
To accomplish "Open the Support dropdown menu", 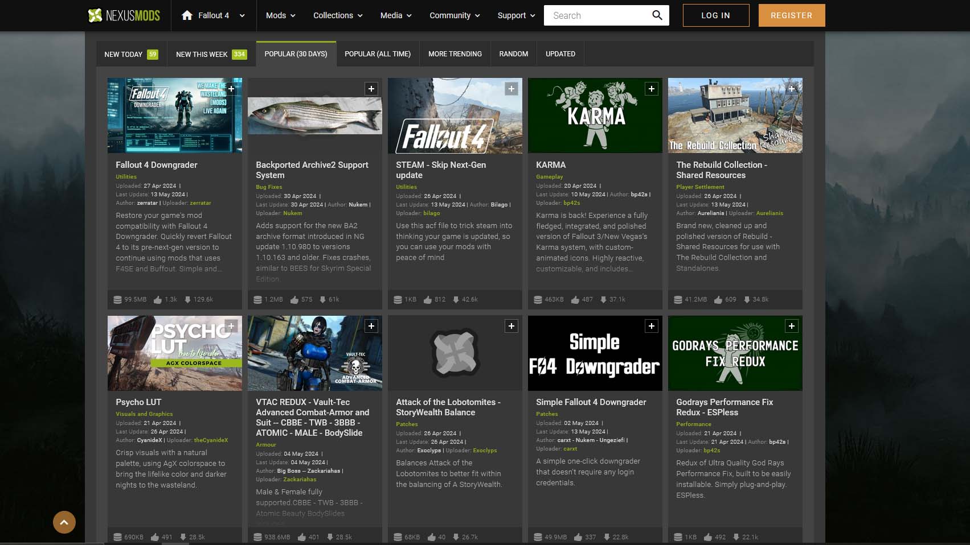I will 516,15.
